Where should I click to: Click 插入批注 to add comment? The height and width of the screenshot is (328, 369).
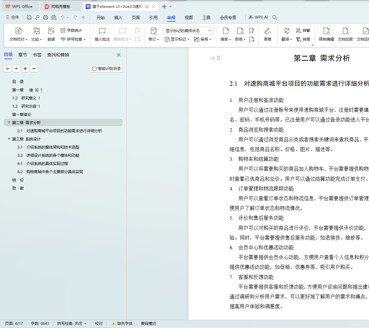pyautogui.click(x=102, y=34)
